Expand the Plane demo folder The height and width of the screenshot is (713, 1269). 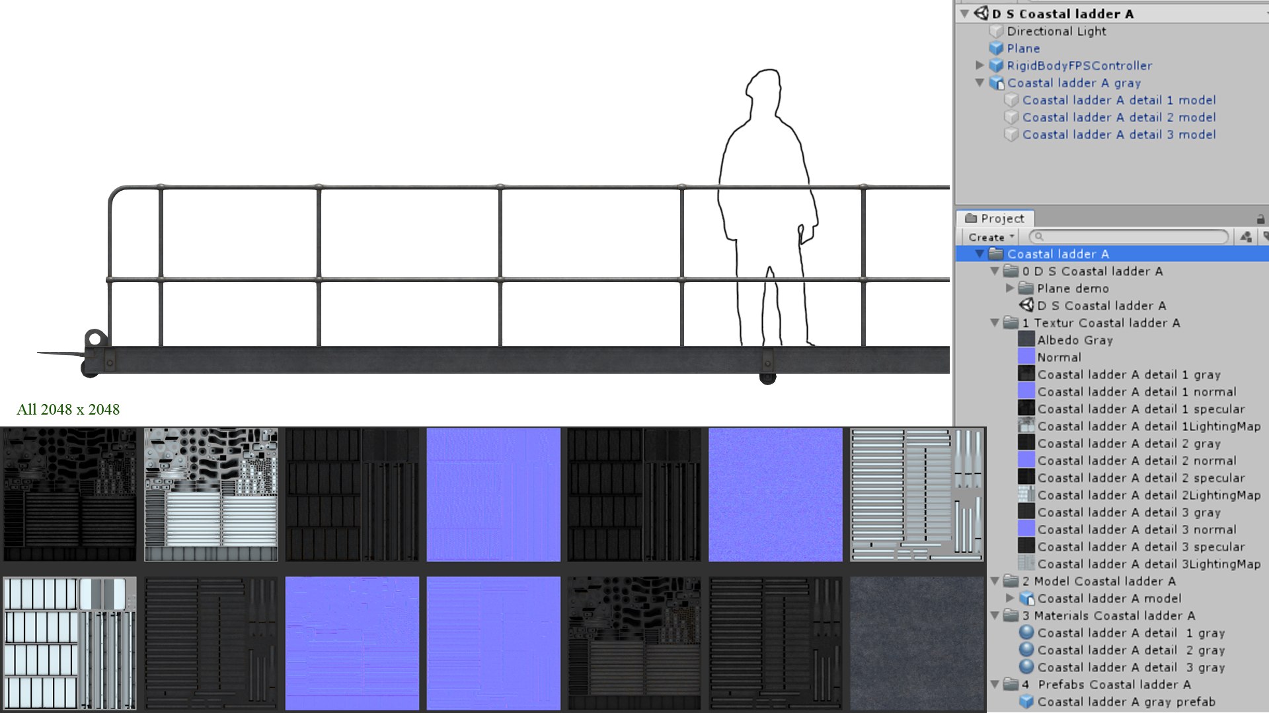1010,288
